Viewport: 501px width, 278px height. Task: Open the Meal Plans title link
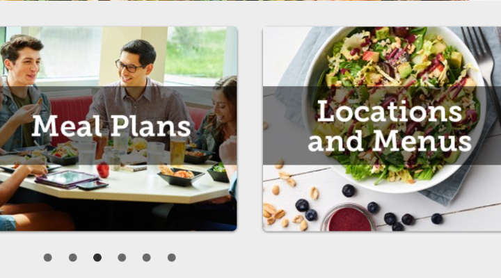111,126
